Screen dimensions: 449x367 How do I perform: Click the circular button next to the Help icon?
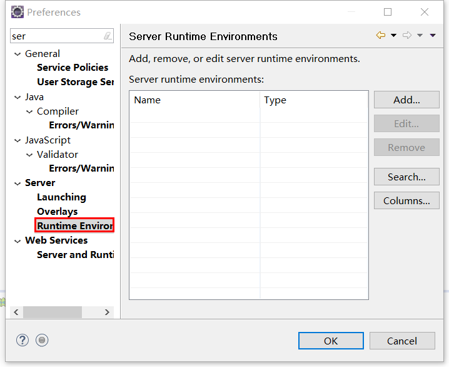(42, 340)
